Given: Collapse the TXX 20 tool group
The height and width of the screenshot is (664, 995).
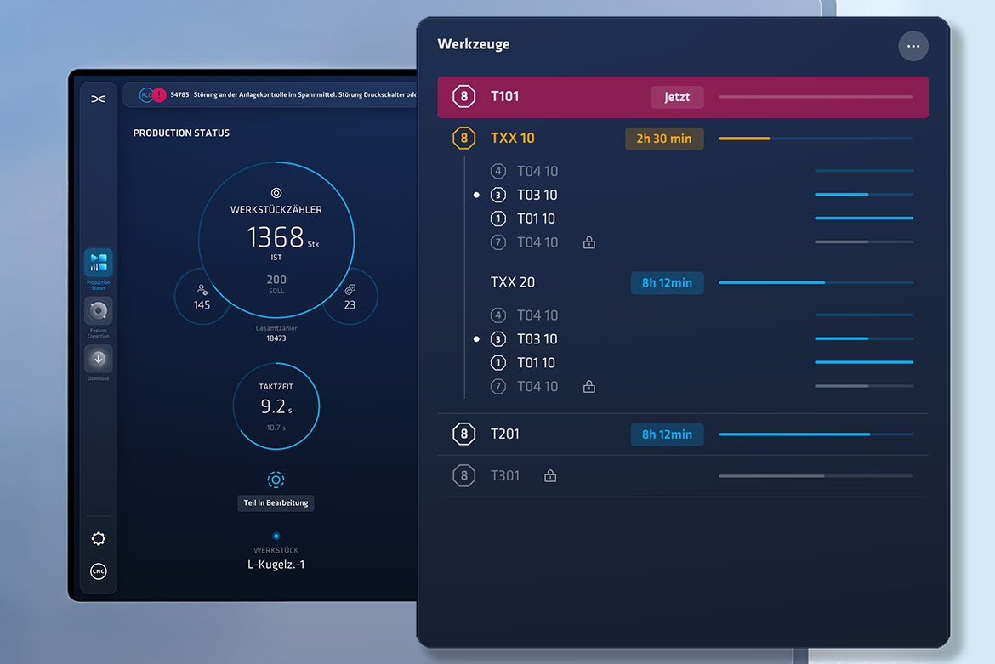Looking at the screenshot, I should point(513,282).
